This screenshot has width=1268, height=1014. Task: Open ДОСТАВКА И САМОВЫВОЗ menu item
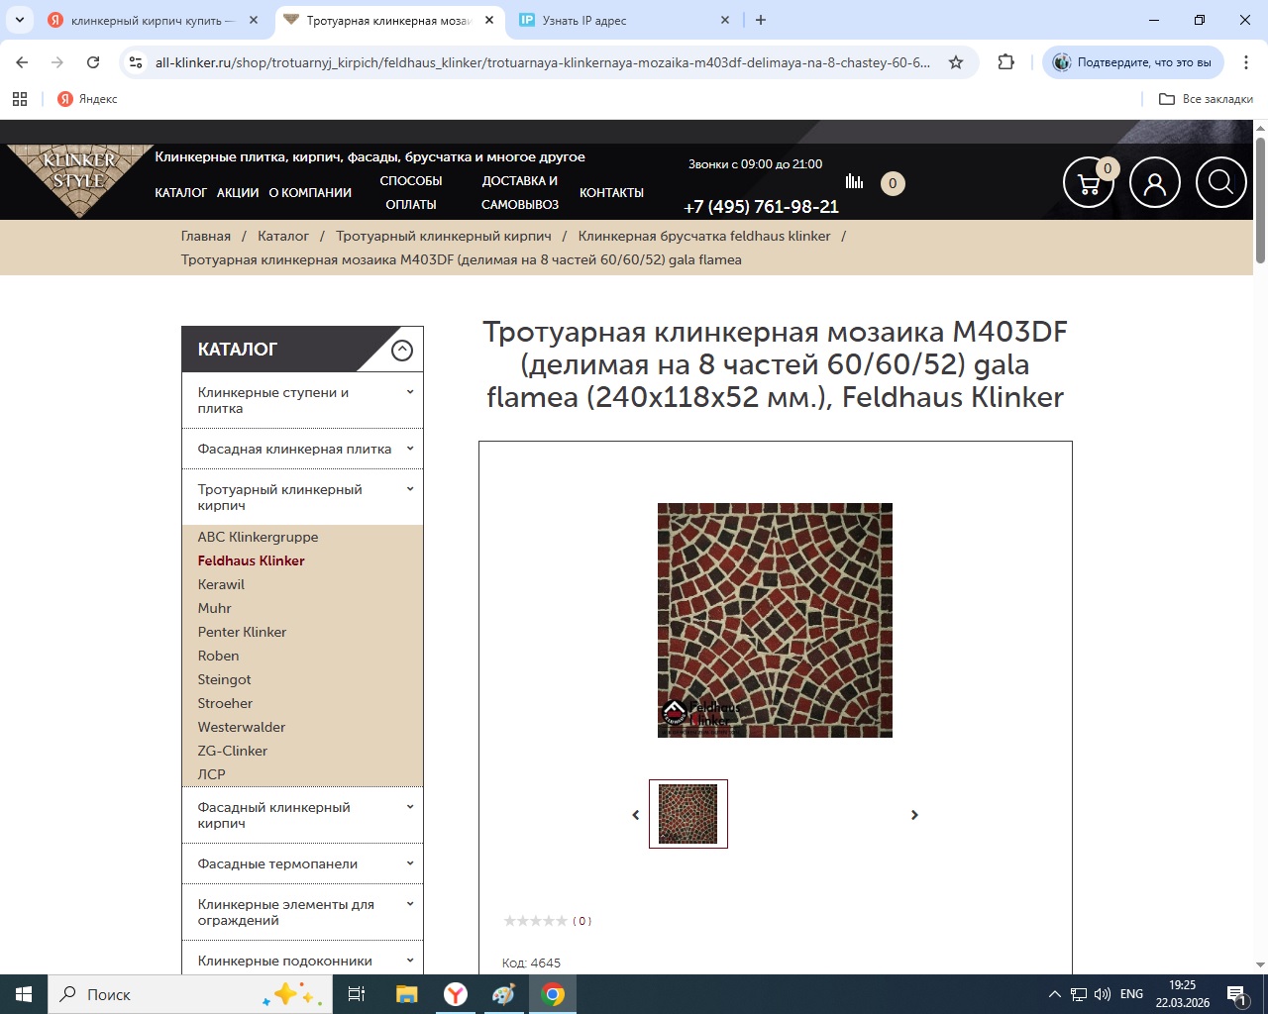[x=520, y=193]
